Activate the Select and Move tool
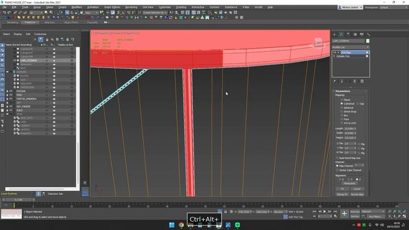 coord(67,13)
